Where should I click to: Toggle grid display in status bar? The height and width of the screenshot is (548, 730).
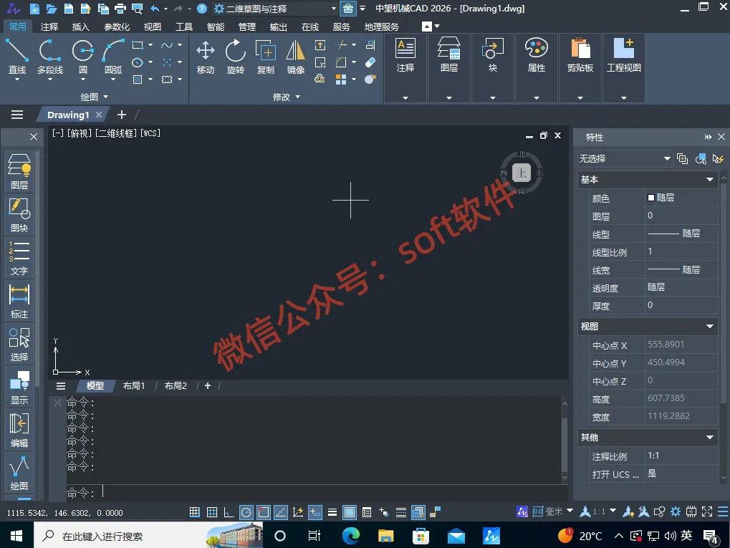(x=212, y=512)
